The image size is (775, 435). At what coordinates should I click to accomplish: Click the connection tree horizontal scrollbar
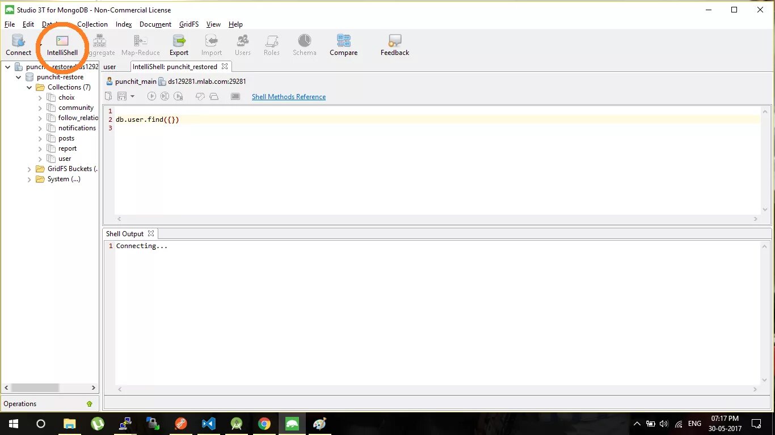tap(35, 388)
